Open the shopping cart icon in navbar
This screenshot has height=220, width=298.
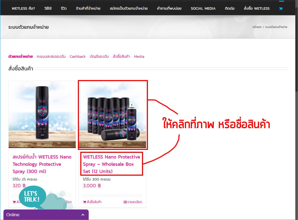(281, 9)
